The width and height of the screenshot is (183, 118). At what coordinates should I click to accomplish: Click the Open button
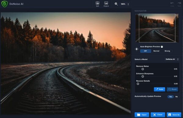(x=142, y=115)
